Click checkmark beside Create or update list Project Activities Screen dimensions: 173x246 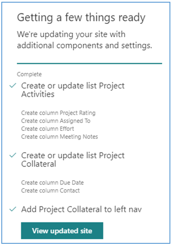coord(13,86)
